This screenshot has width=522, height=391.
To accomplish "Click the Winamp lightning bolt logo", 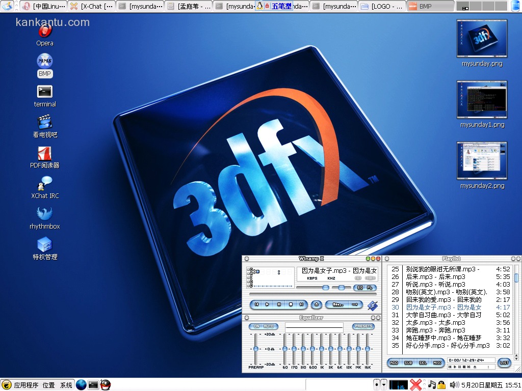I will point(373,305).
